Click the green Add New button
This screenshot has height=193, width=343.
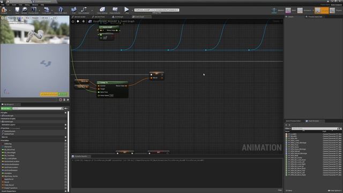(6, 108)
